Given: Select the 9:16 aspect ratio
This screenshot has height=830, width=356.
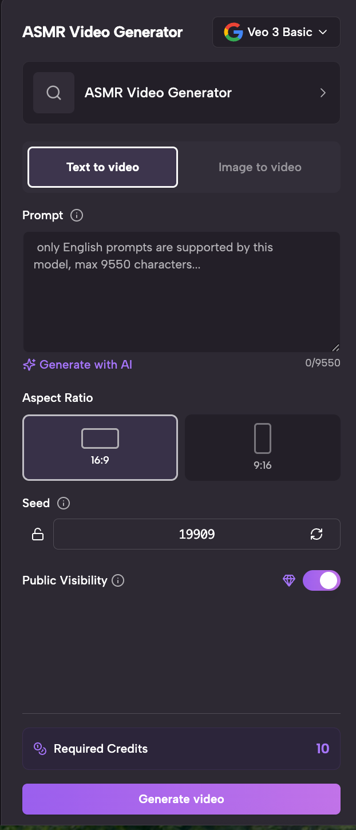Looking at the screenshot, I should coord(263,448).
